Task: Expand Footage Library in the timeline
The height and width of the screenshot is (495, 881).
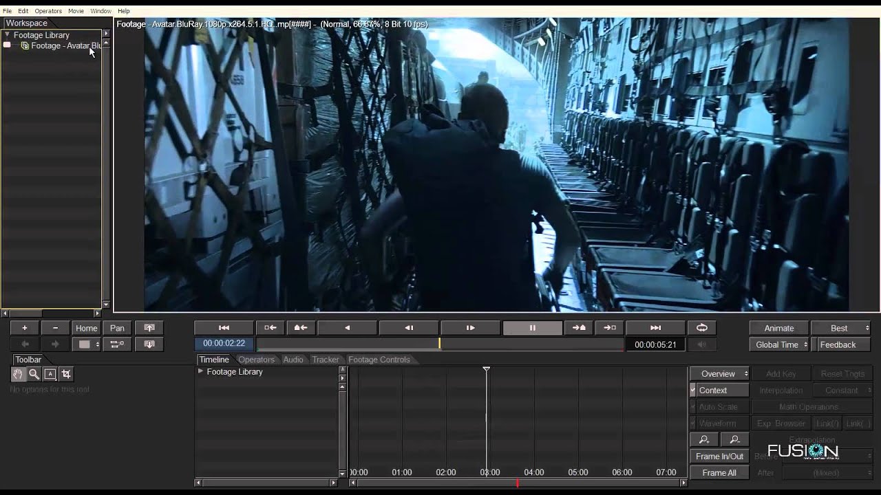Action: tap(200, 371)
